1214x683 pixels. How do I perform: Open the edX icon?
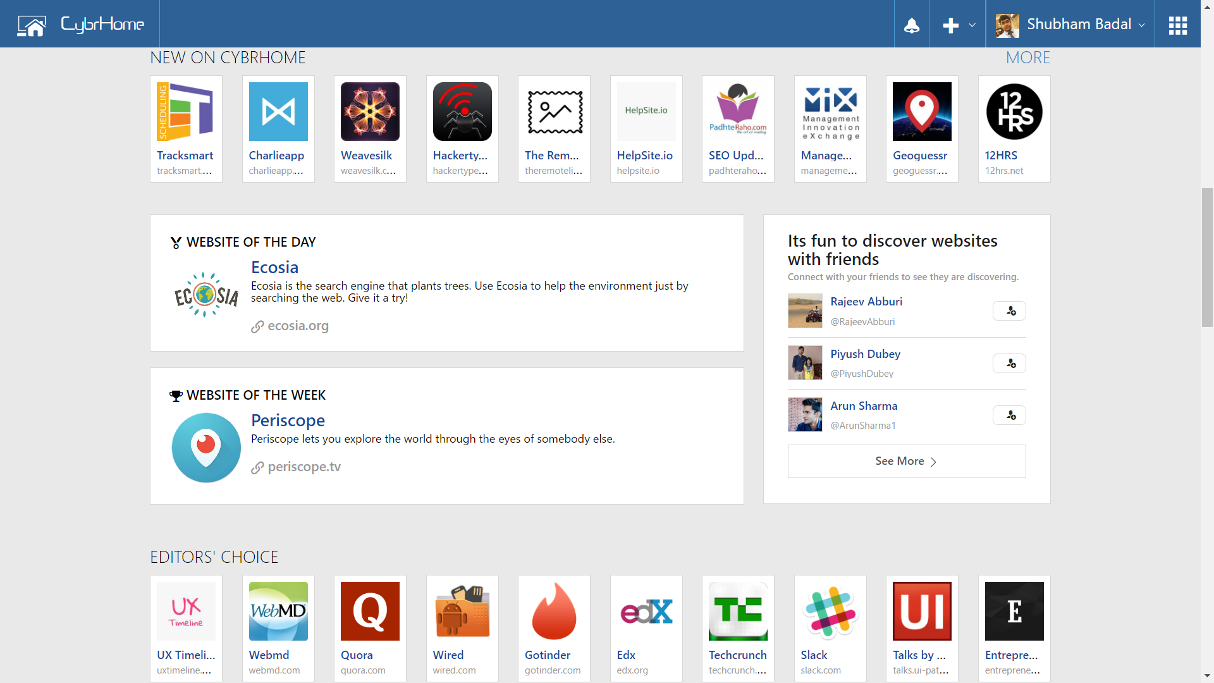coord(646,611)
